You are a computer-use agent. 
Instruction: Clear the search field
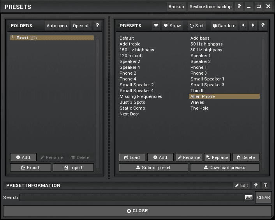point(263,197)
